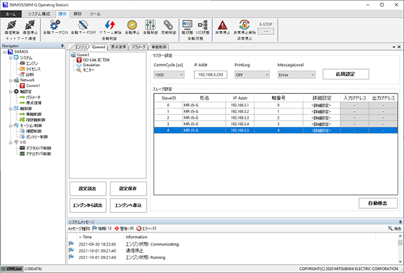
Task: Open 全軸制御 sliders icon
Action: (x=150, y=27)
